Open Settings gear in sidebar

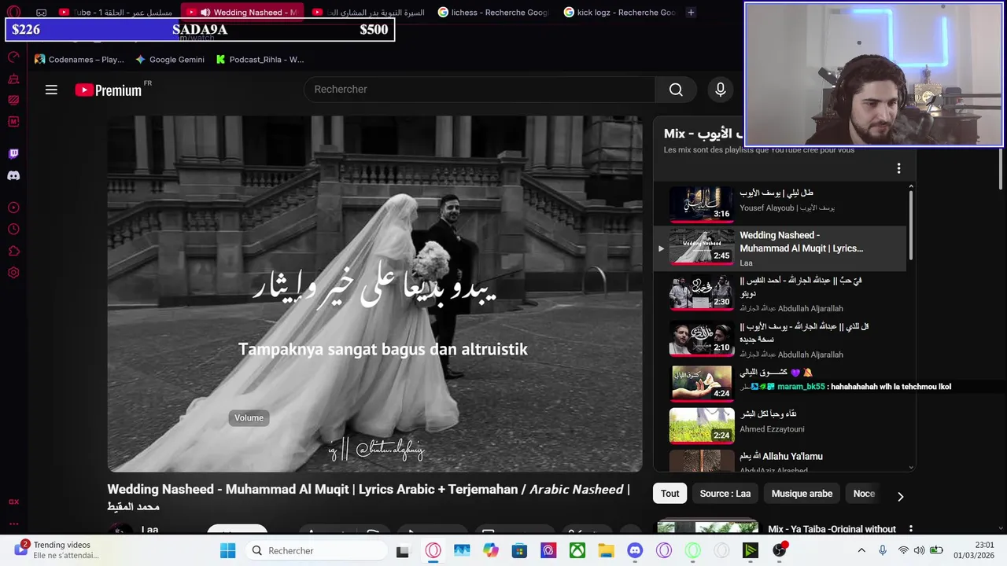tap(13, 273)
